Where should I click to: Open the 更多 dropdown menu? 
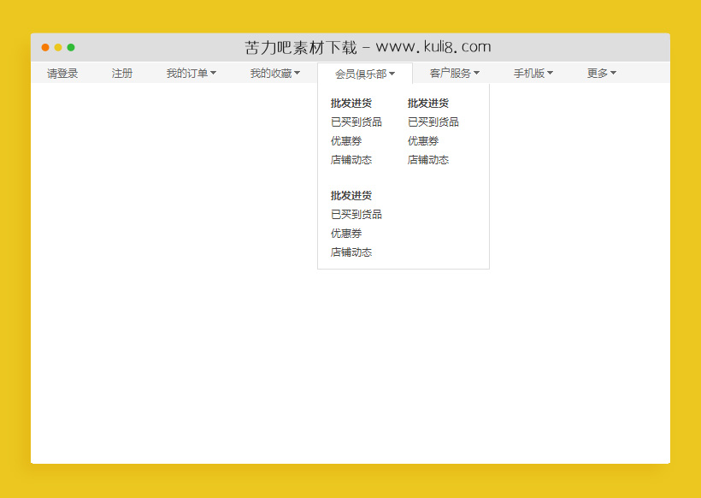click(601, 73)
